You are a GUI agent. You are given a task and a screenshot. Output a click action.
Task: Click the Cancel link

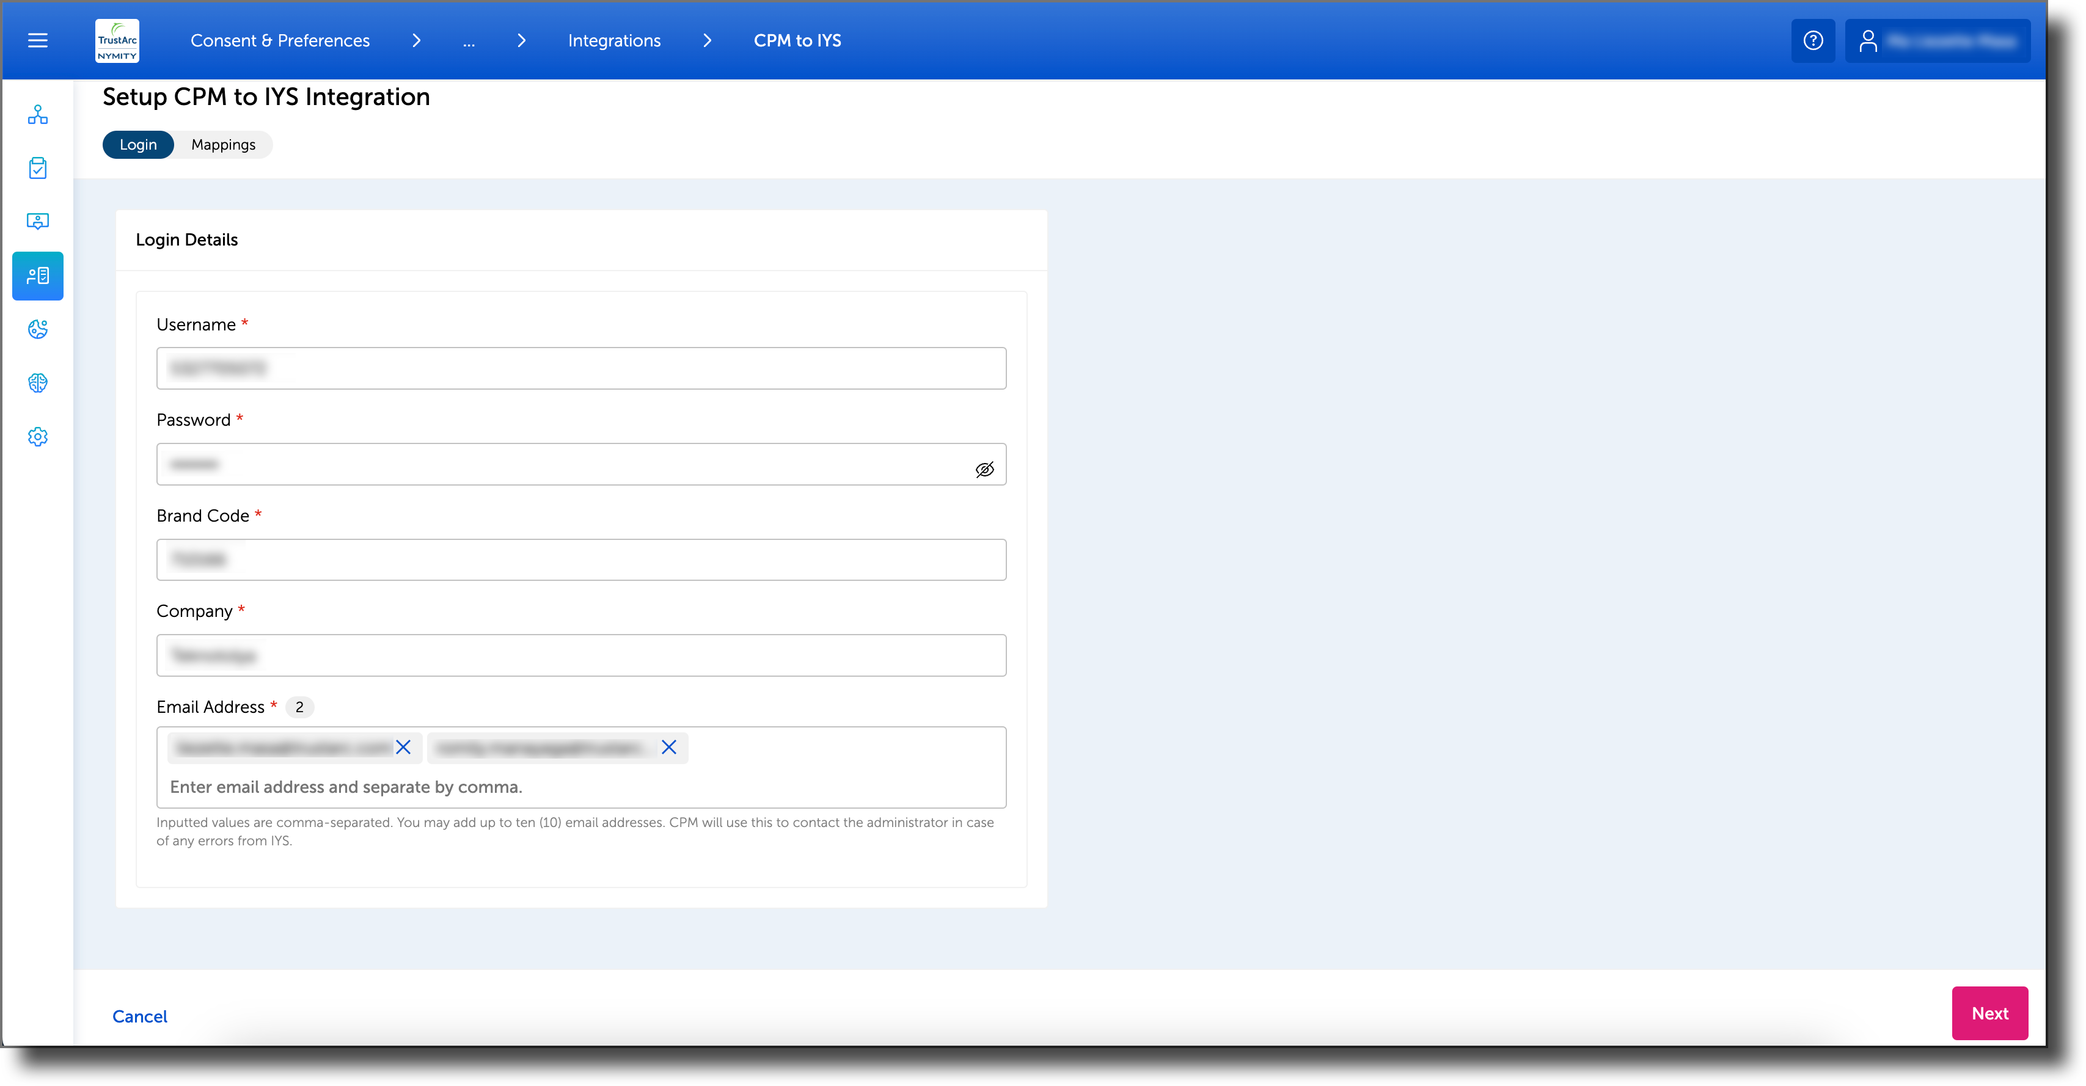point(139,1016)
